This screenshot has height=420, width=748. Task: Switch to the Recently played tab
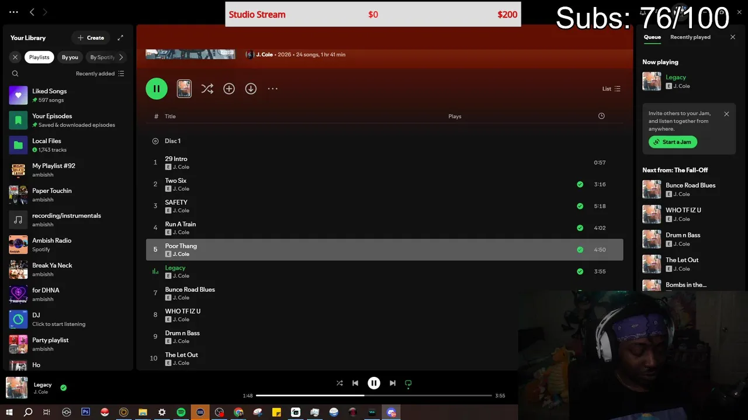(690, 37)
